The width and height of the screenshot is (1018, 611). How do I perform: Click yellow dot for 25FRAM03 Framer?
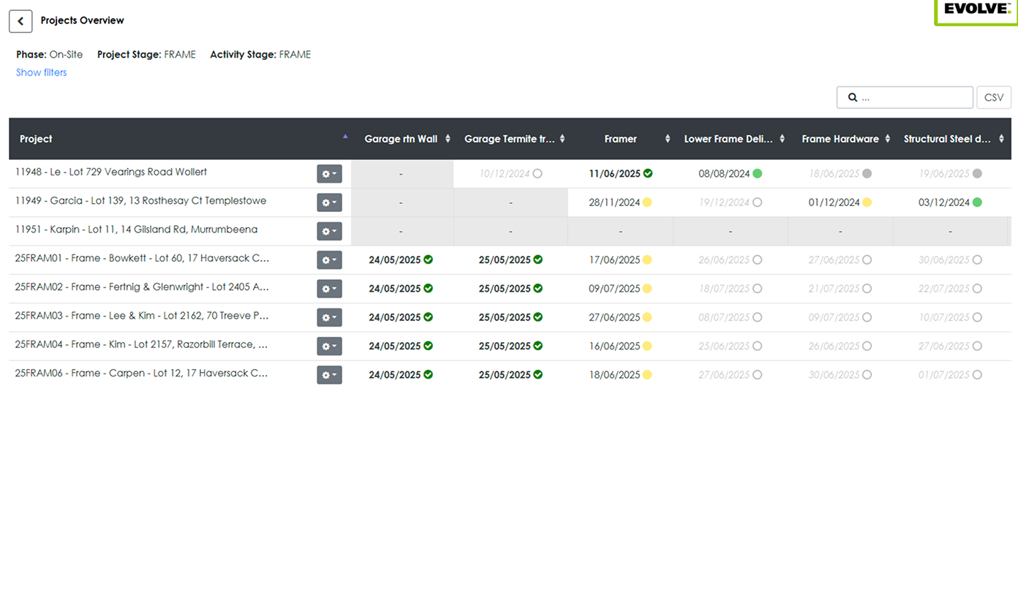[647, 317]
